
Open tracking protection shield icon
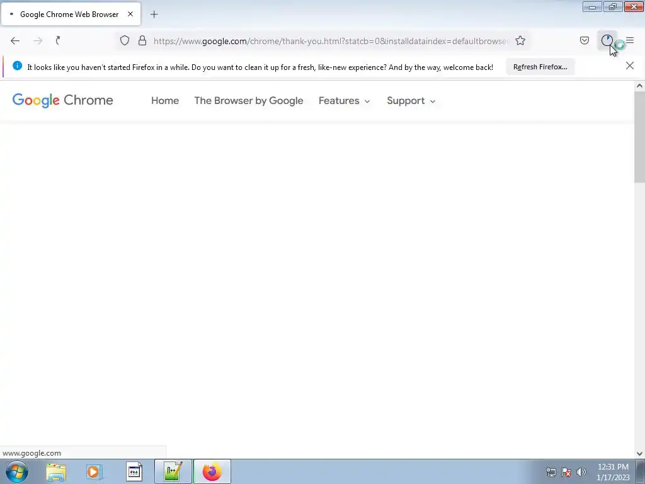(x=125, y=40)
